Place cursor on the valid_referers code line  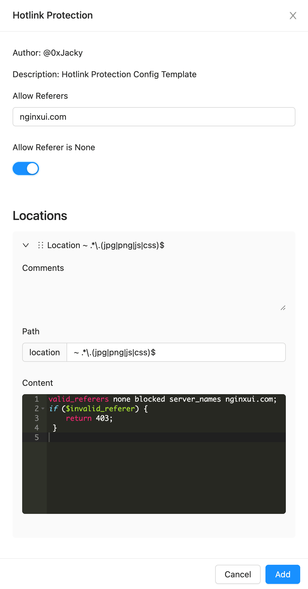(162, 399)
